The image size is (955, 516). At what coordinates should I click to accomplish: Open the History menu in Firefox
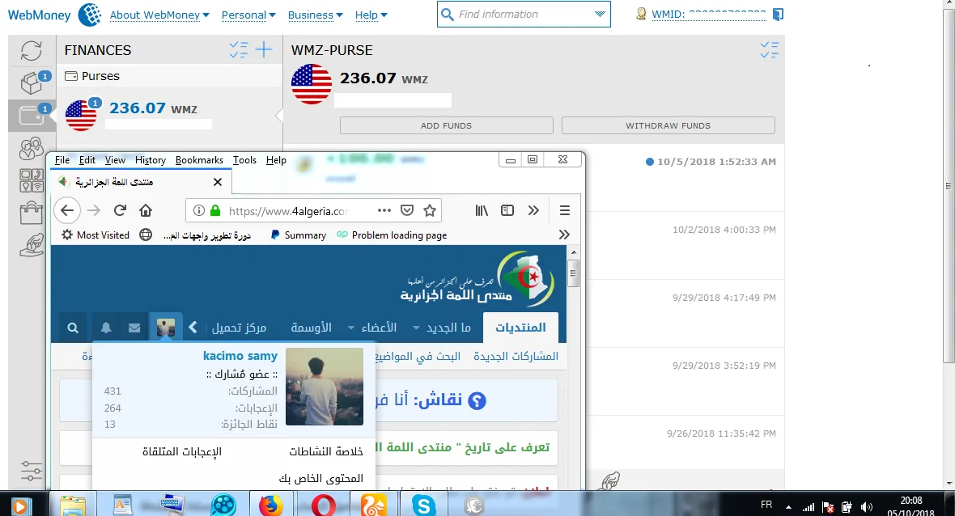pos(151,160)
